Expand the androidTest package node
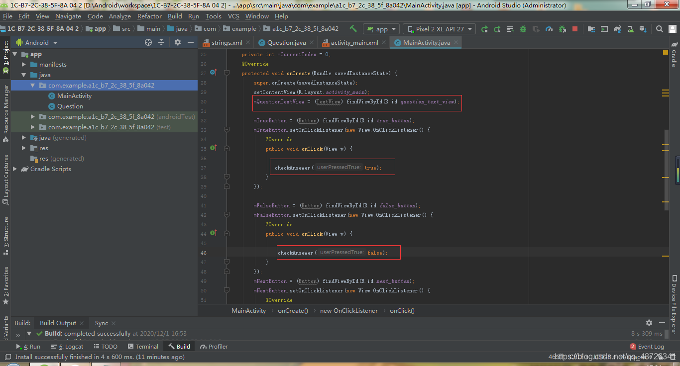The height and width of the screenshot is (366, 680). point(33,117)
